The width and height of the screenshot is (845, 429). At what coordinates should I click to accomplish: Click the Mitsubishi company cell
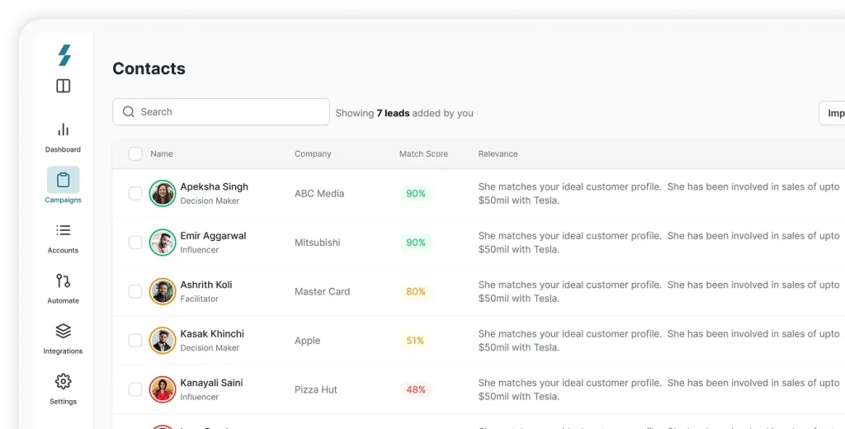[x=318, y=243]
